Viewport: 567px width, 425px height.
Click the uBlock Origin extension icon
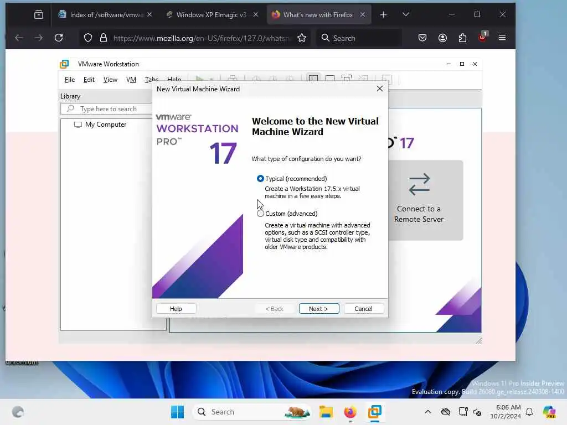pyautogui.click(x=483, y=37)
